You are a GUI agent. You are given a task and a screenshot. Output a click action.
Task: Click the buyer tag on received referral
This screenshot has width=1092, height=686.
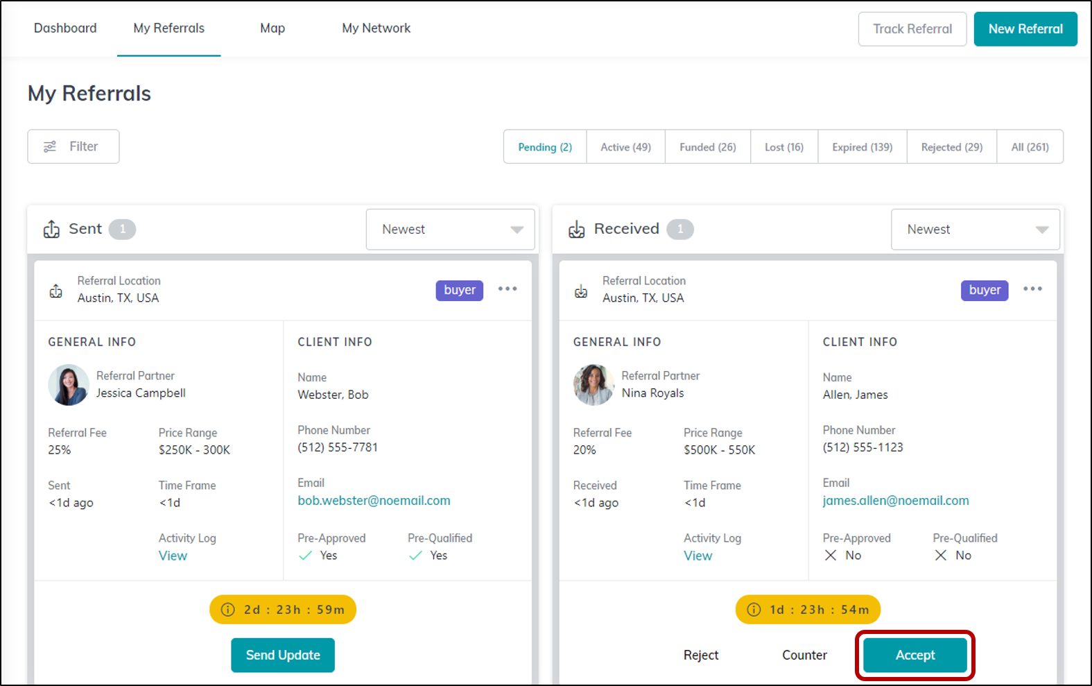[x=985, y=290]
